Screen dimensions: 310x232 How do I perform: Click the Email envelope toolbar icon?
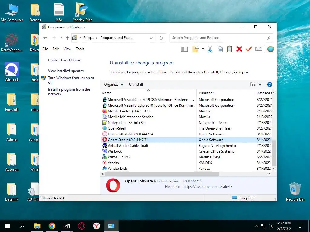point(259,49)
